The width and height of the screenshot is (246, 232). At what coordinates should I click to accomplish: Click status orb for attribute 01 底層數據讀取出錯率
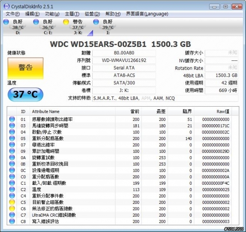[12, 119]
